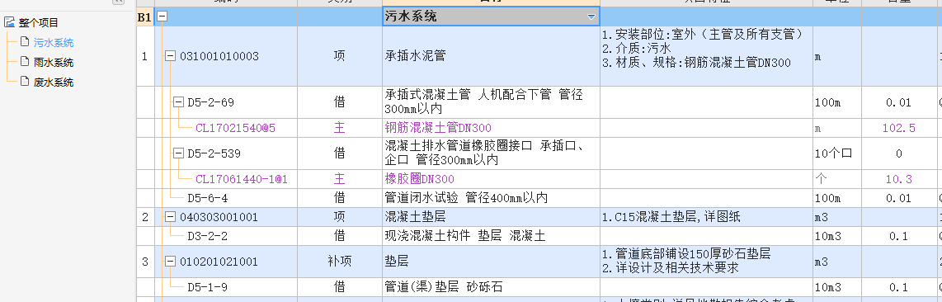Open 废水系统 in the project tree
The image size is (942, 302).
coord(54,83)
